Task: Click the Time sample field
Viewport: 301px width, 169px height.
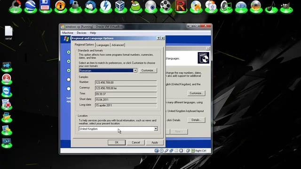Action: [126, 94]
